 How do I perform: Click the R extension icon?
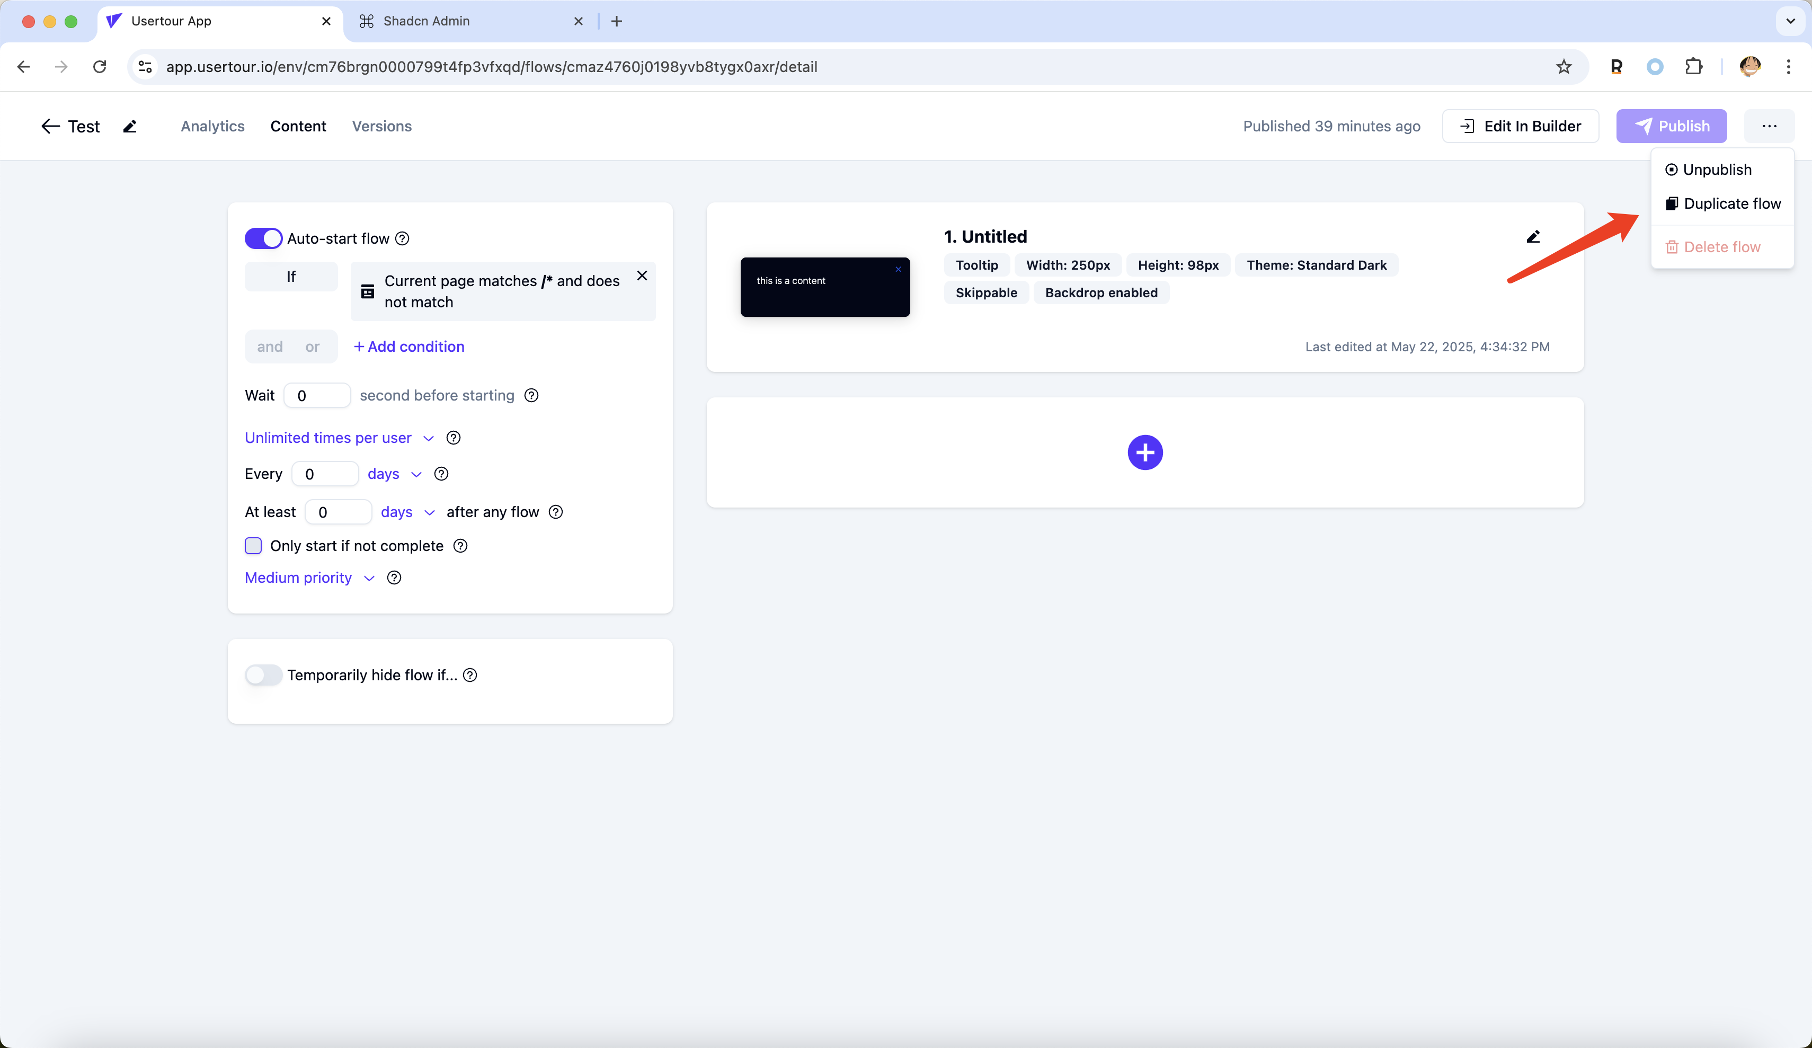pyautogui.click(x=1616, y=67)
